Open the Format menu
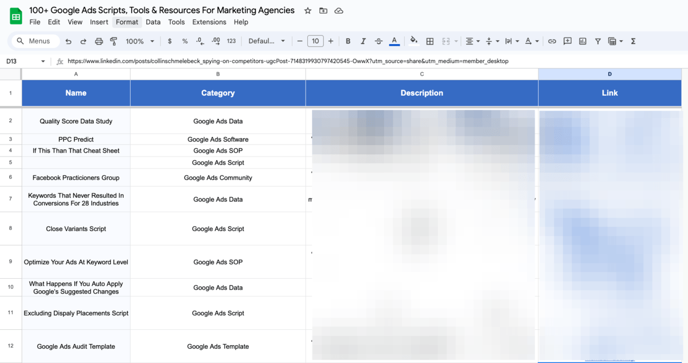 pos(127,22)
